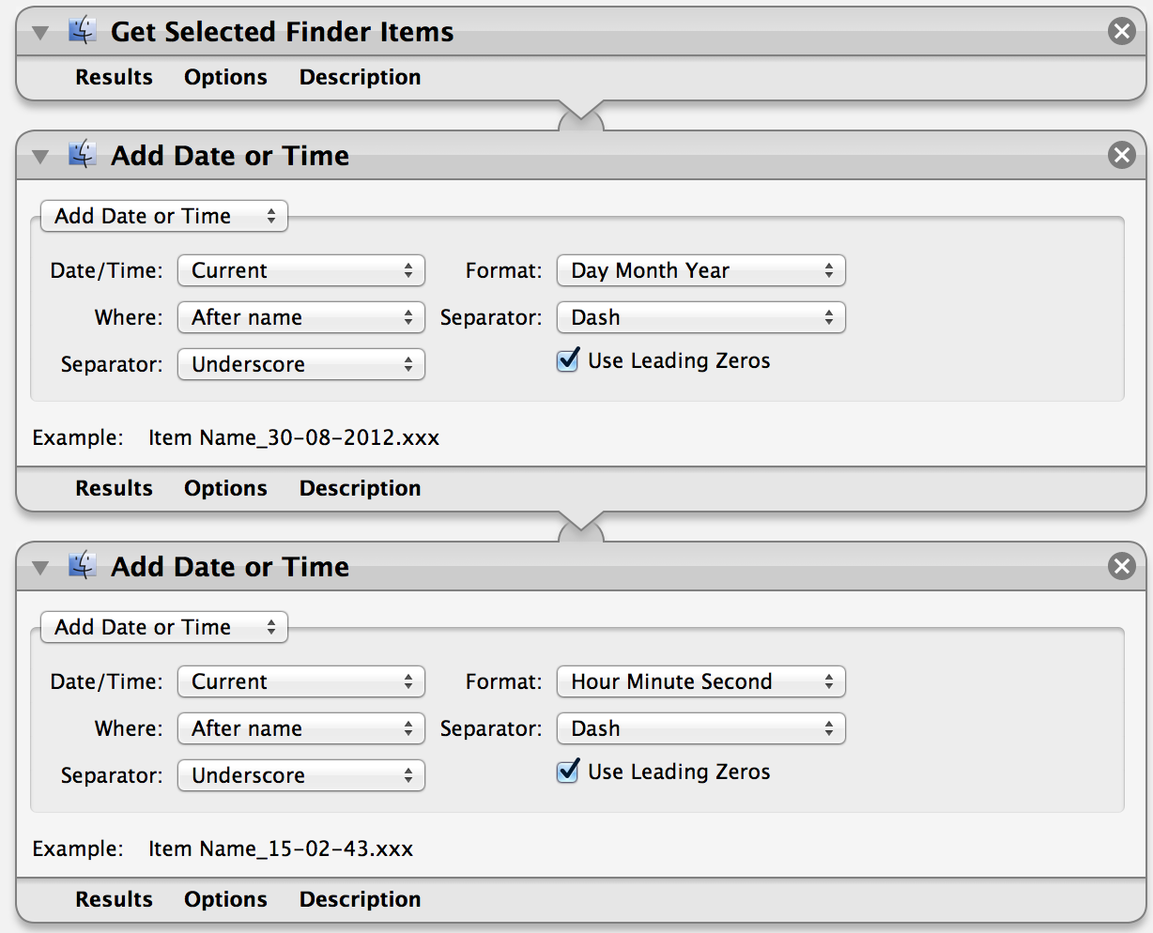Toggle Use Leading Zeros for Day Month Year

click(568, 360)
